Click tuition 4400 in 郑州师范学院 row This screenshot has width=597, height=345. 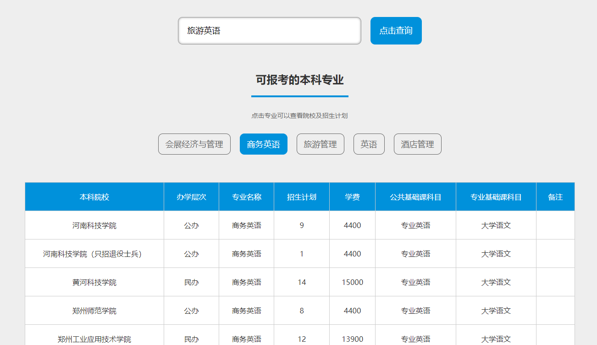[353, 311]
